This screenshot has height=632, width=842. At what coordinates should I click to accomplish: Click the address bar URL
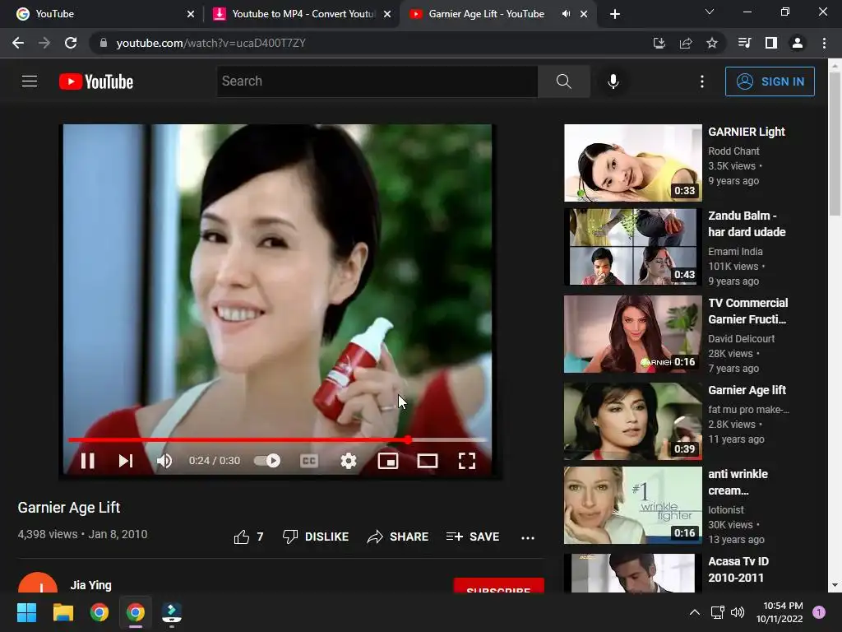click(211, 43)
